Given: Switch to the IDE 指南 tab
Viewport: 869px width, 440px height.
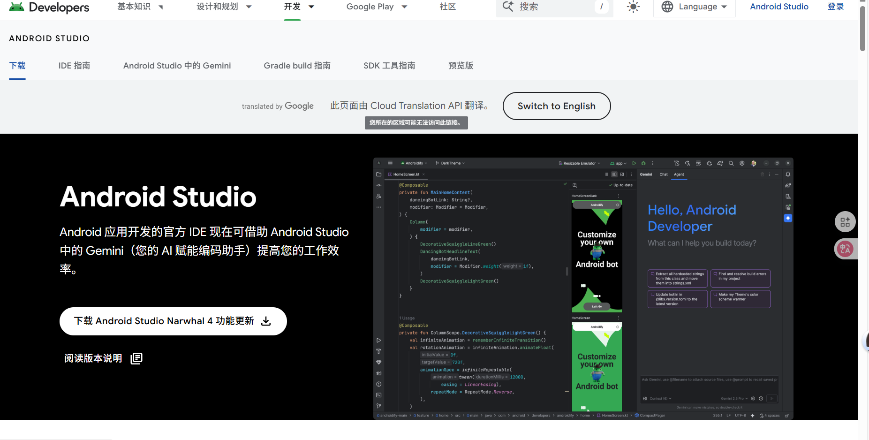Looking at the screenshot, I should pyautogui.click(x=74, y=66).
